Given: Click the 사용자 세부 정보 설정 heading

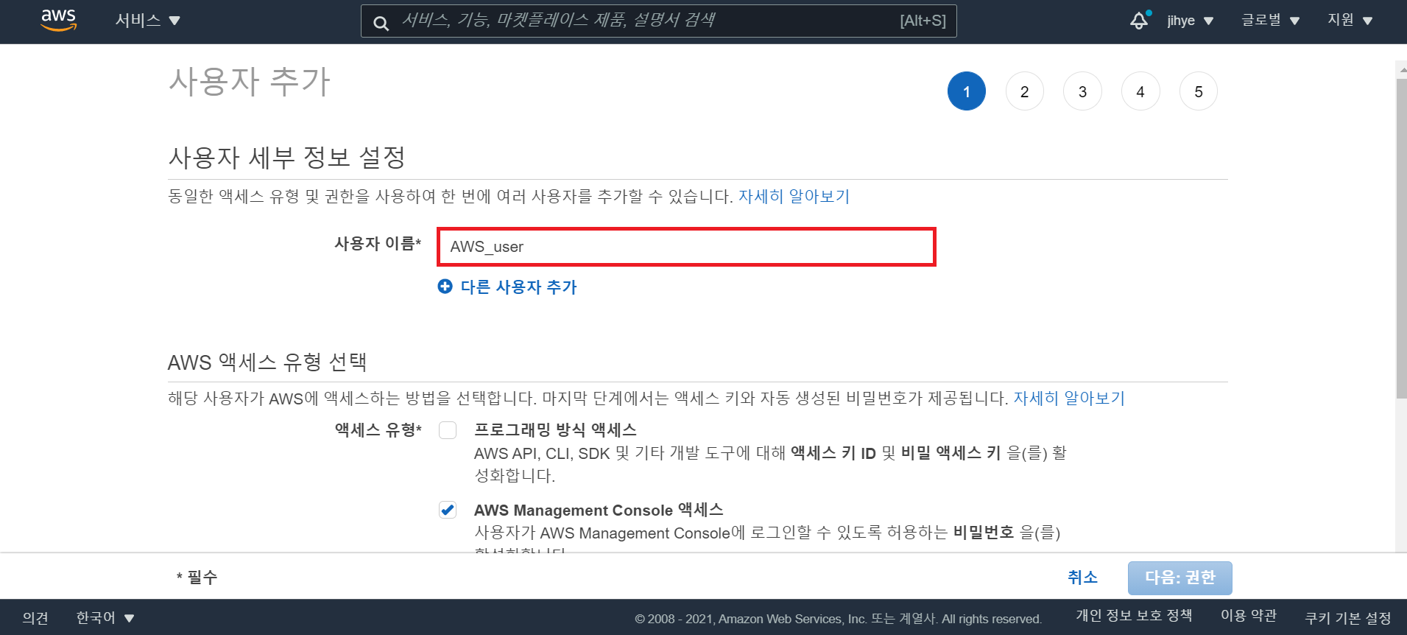Looking at the screenshot, I should tap(287, 157).
